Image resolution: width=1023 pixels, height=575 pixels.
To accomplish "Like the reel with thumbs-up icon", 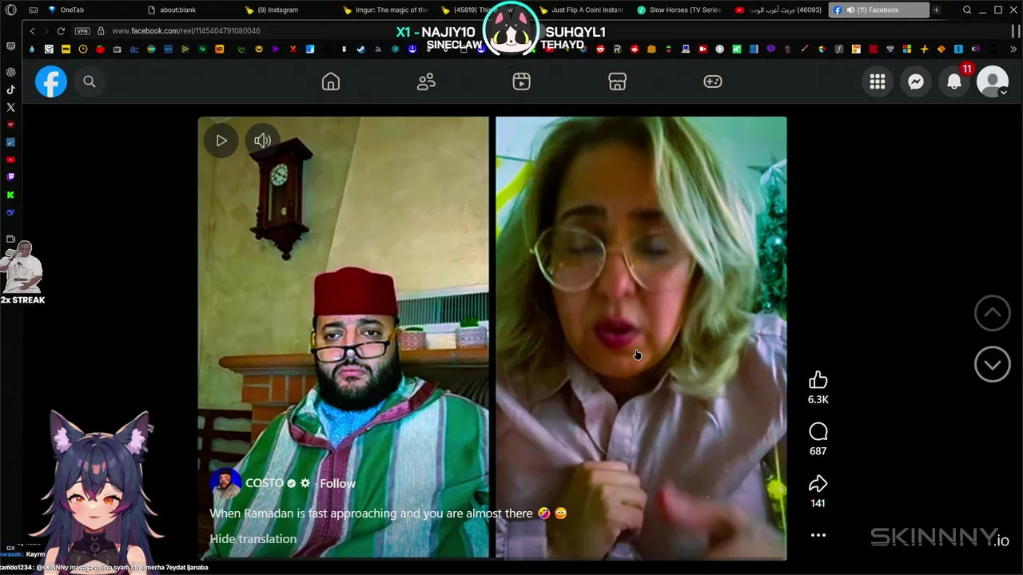I will click(818, 380).
